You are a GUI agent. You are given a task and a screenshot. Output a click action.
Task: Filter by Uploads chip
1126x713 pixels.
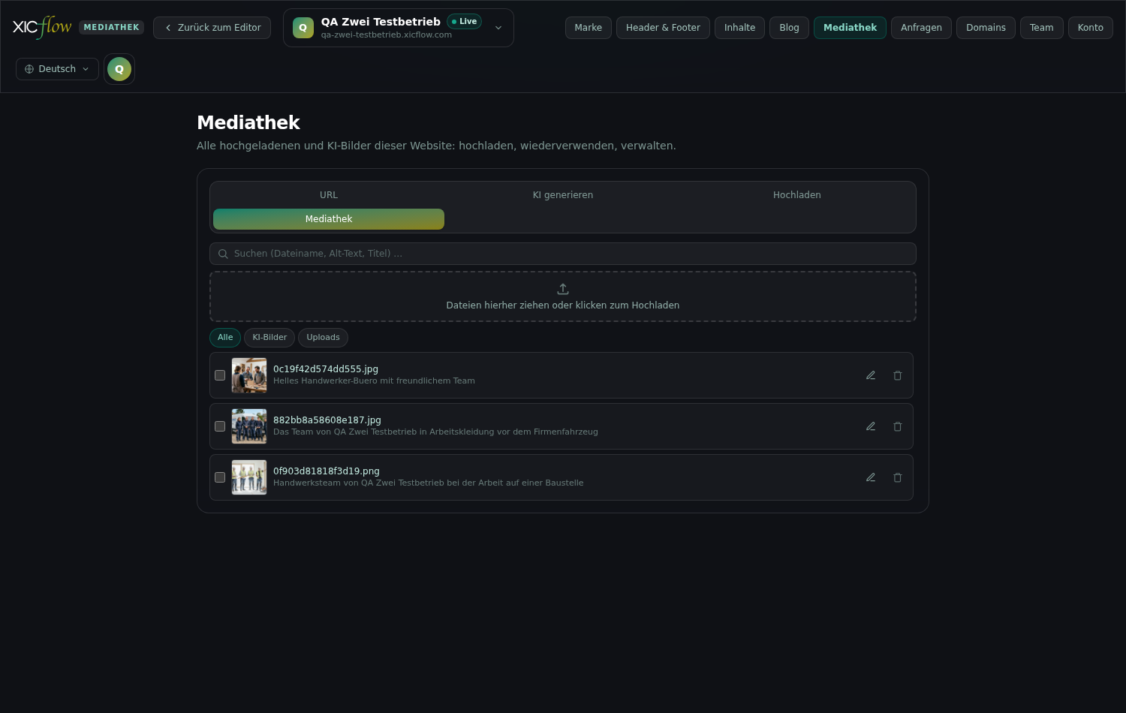click(323, 338)
